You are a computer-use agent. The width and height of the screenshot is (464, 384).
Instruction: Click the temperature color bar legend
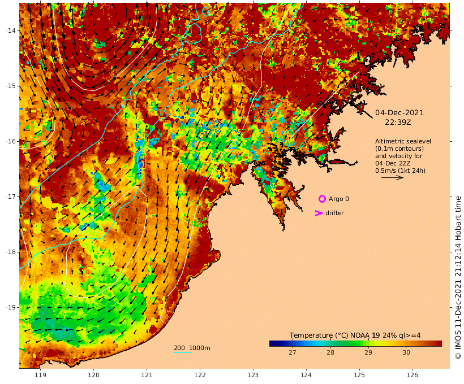coord(355,343)
